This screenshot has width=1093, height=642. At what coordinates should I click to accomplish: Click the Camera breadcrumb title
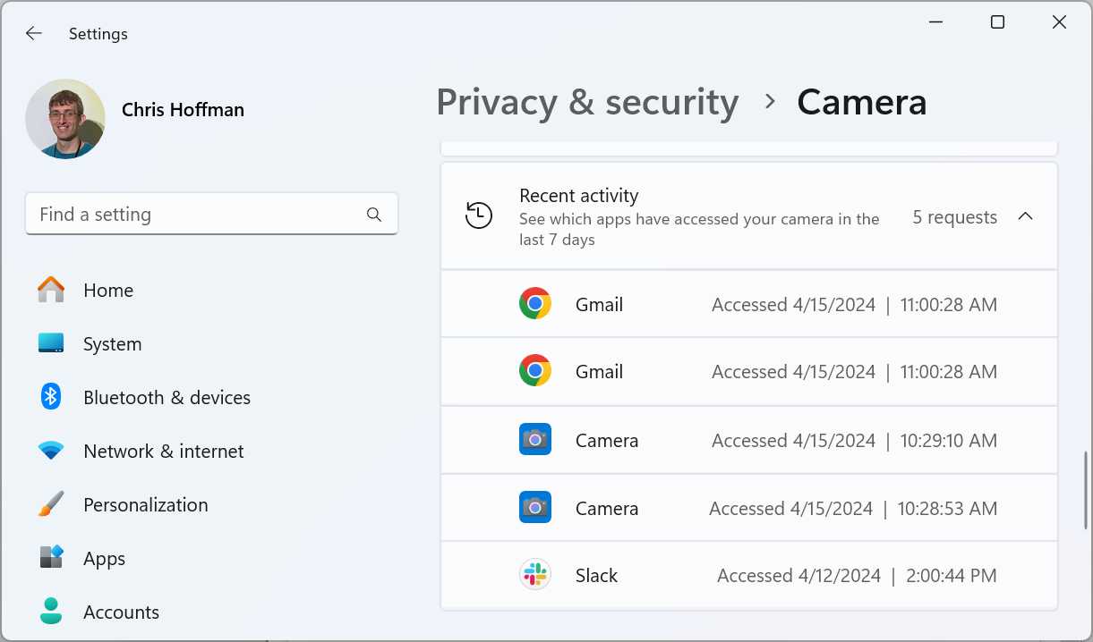861,101
